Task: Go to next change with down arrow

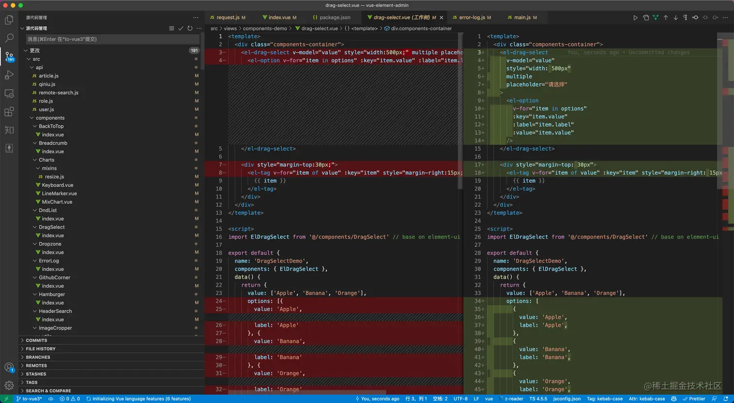Action: (675, 17)
